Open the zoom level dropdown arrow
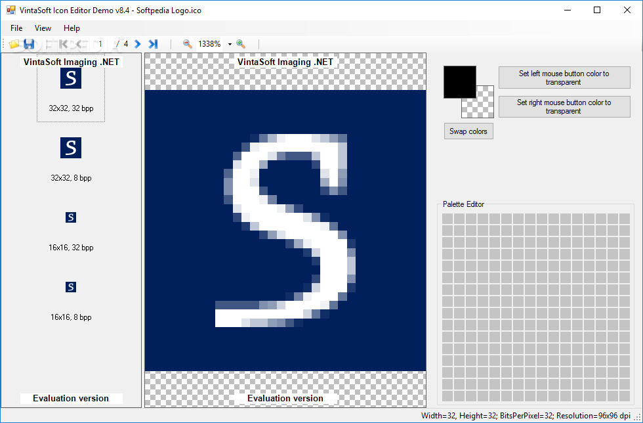The height and width of the screenshot is (423, 643). [230, 44]
